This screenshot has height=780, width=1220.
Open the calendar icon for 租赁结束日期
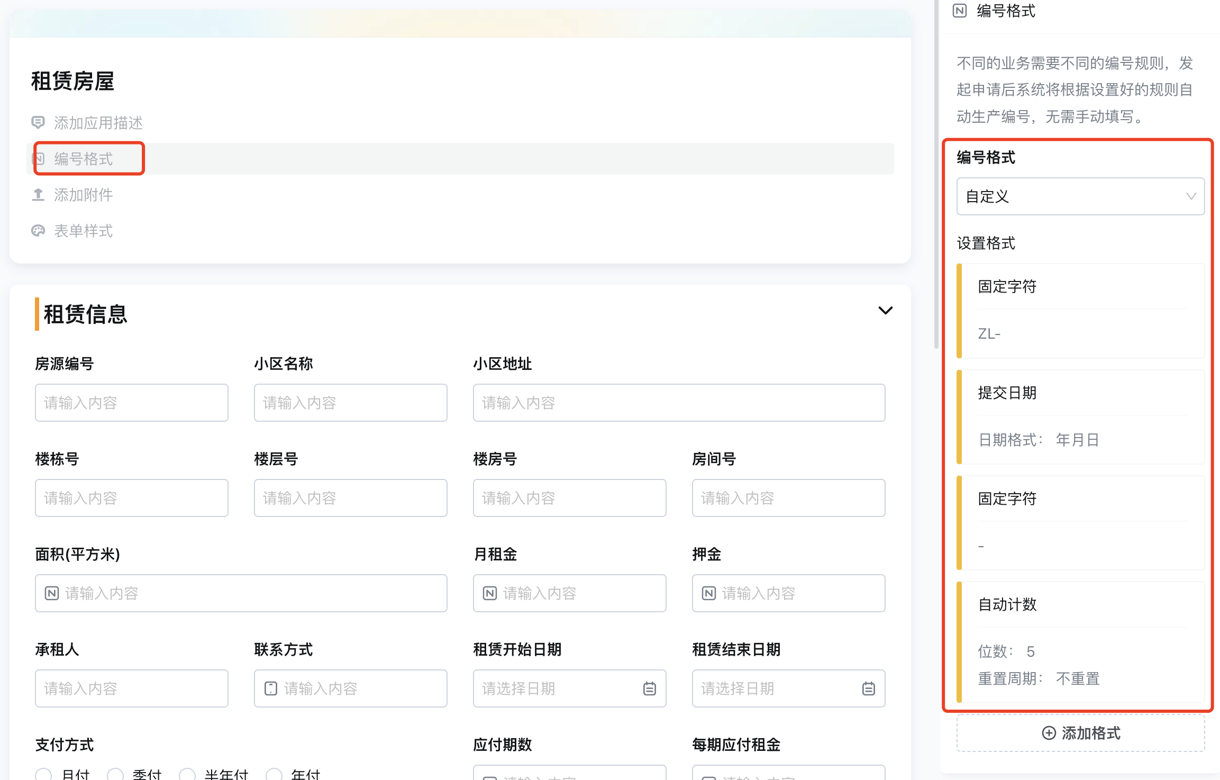(x=869, y=688)
